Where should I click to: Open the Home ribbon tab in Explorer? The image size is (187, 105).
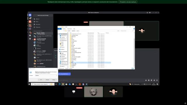pyautogui.click(x=64, y=29)
